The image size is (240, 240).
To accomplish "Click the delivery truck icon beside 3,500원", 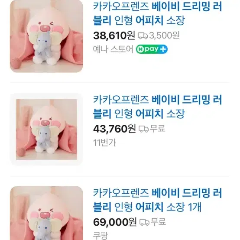I will pyautogui.click(x=143, y=36).
